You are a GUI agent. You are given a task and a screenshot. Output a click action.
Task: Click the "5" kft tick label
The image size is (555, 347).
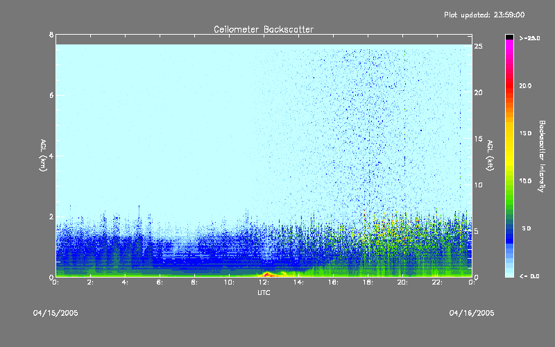[x=477, y=231]
